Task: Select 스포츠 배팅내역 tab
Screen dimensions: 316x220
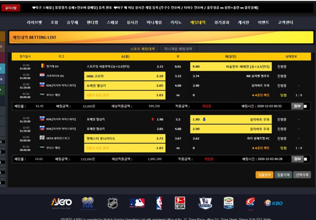Action: point(142,49)
